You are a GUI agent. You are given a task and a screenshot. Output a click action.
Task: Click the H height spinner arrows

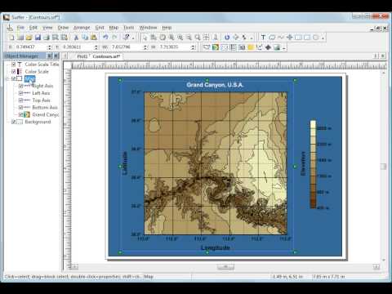coord(193,47)
